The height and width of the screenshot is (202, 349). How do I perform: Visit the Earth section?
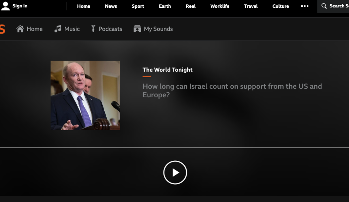(165, 6)
